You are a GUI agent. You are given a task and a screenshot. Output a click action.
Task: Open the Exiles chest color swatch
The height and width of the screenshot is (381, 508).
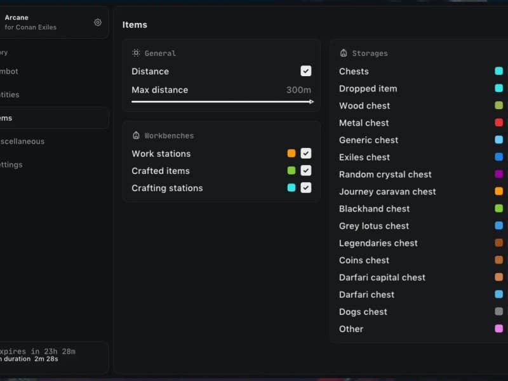pos(498,157)
